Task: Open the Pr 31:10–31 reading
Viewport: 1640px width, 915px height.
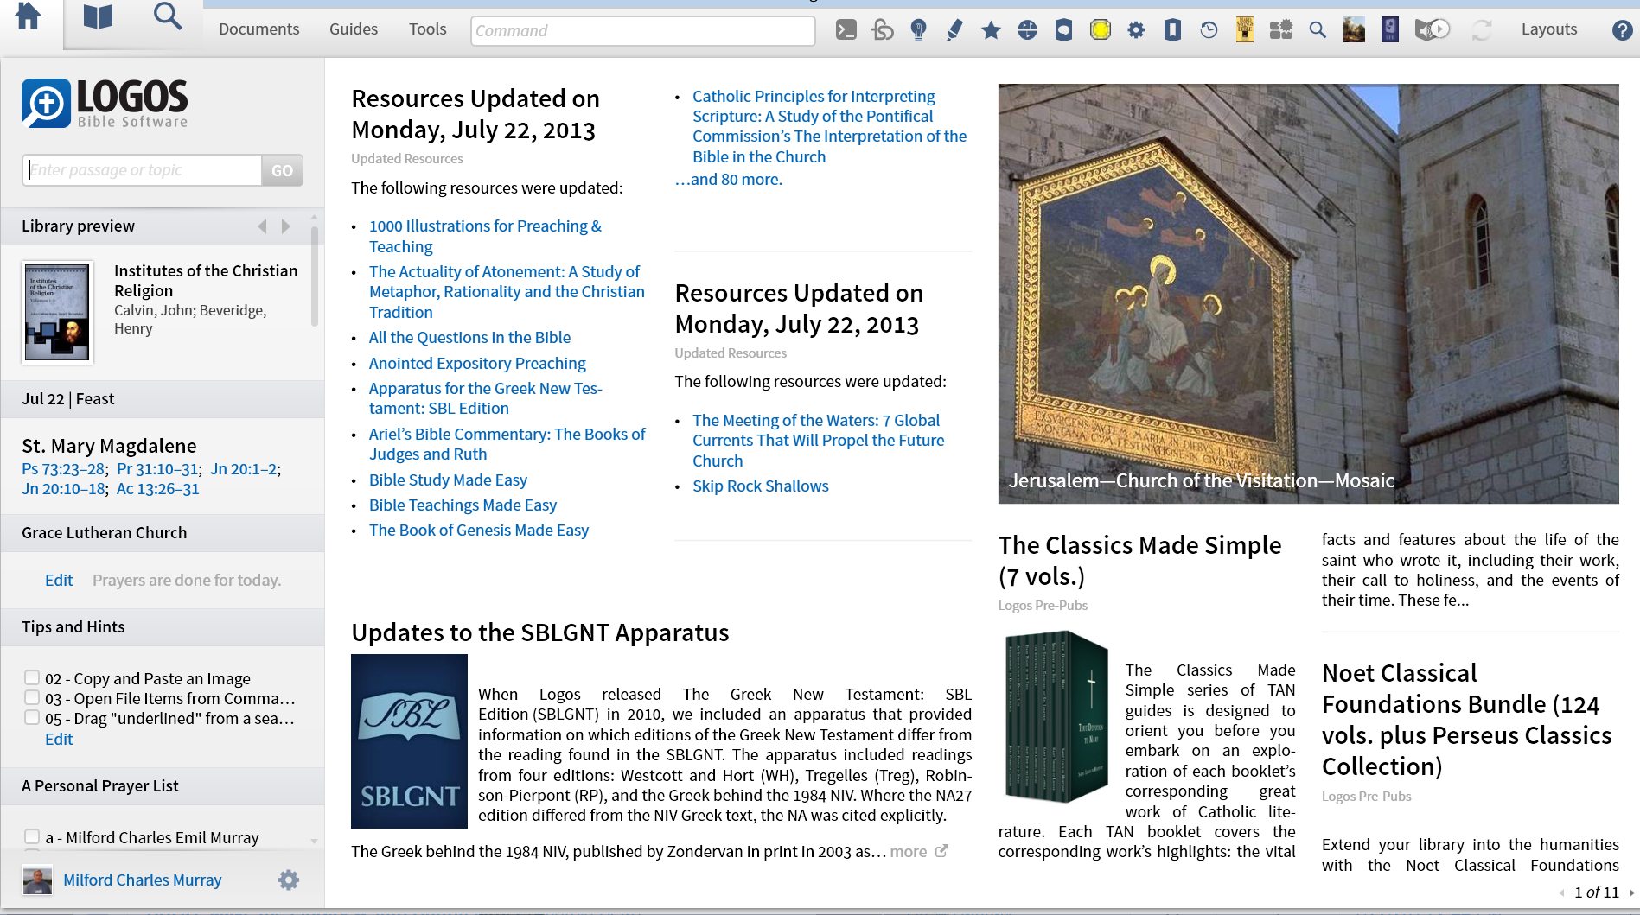Action: (x=158, y=469)
